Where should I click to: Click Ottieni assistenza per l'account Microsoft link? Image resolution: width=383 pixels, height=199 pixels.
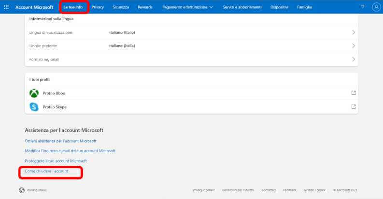[x=60, y=141]
